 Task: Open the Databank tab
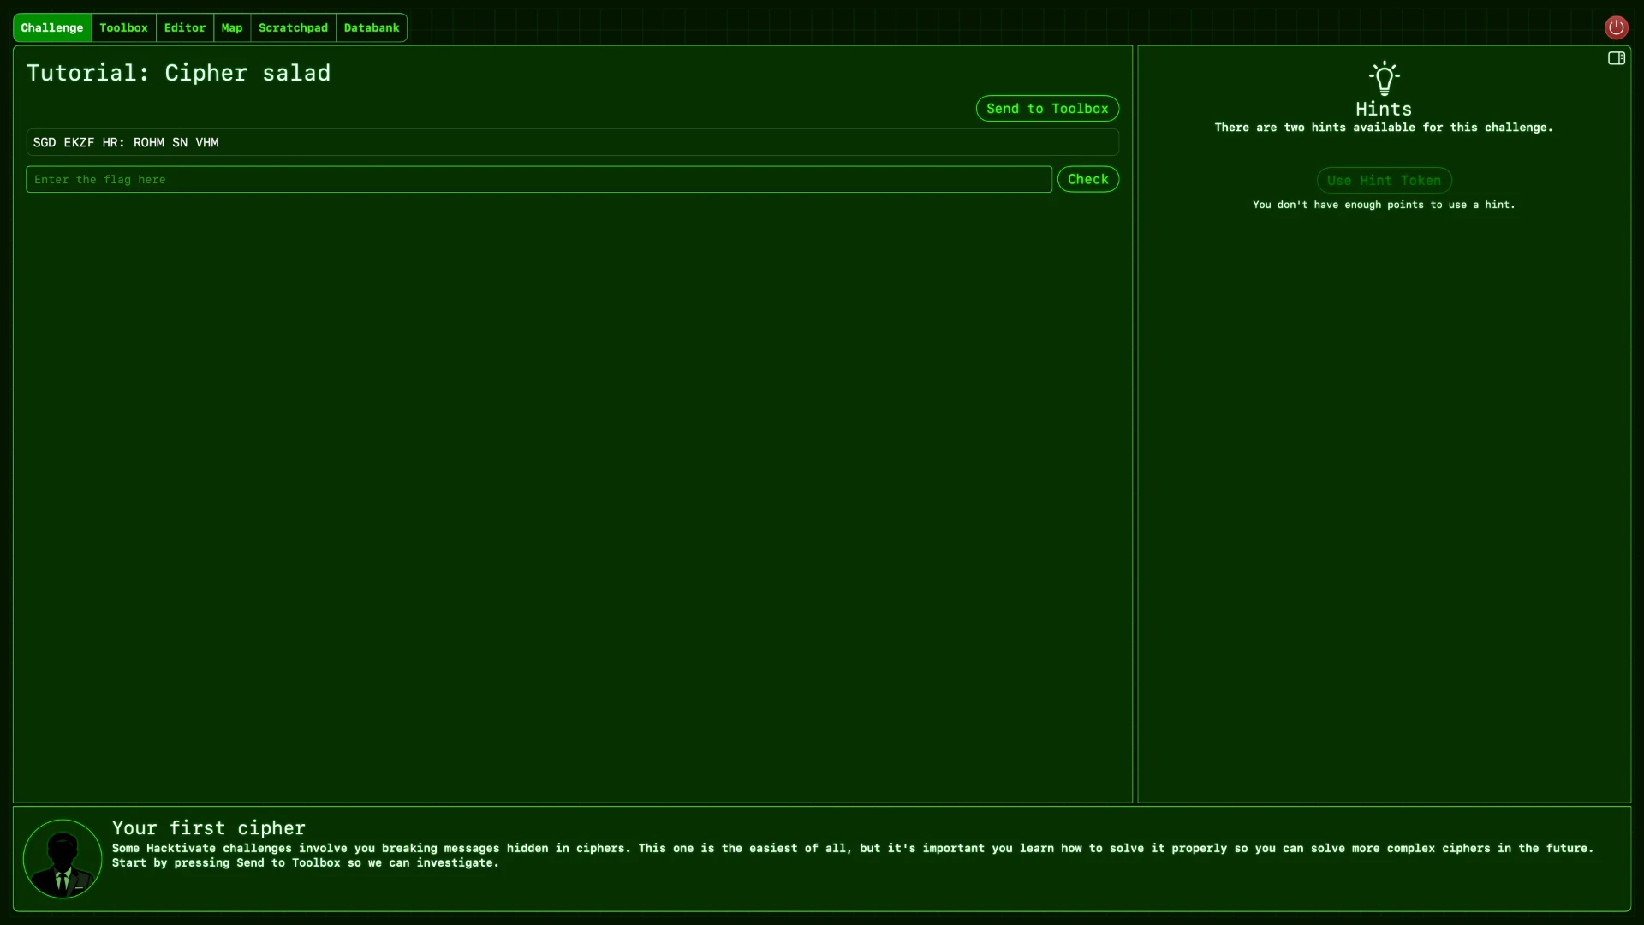pos(372,27)
